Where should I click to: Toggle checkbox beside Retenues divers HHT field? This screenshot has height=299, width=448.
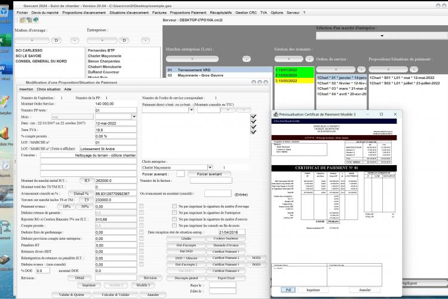(142, 251)
